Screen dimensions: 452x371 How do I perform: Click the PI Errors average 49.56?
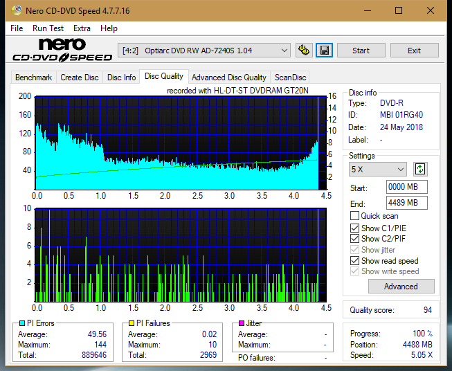[x=97, y=334]
